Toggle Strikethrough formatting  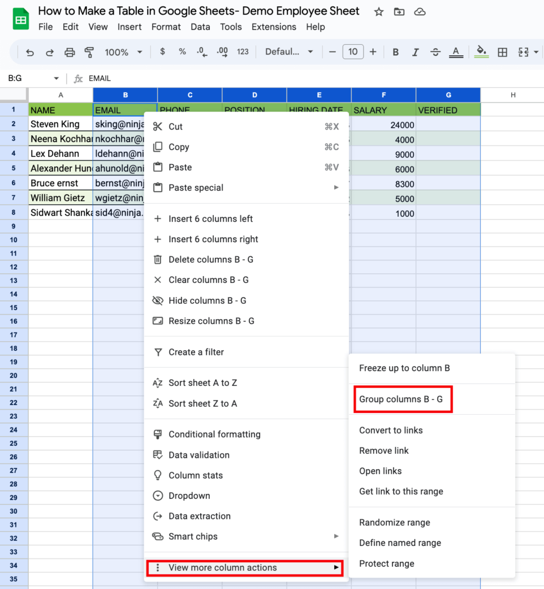435,52
